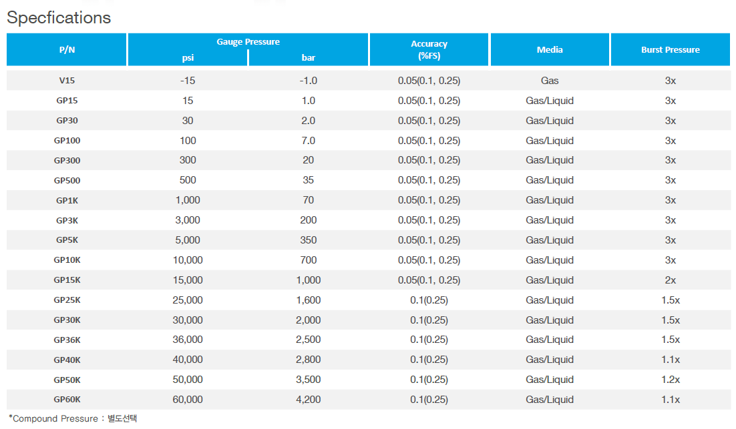The image size is (736, 429).
Task: Click the bar sub-header
Action: (x=308, y=57)
